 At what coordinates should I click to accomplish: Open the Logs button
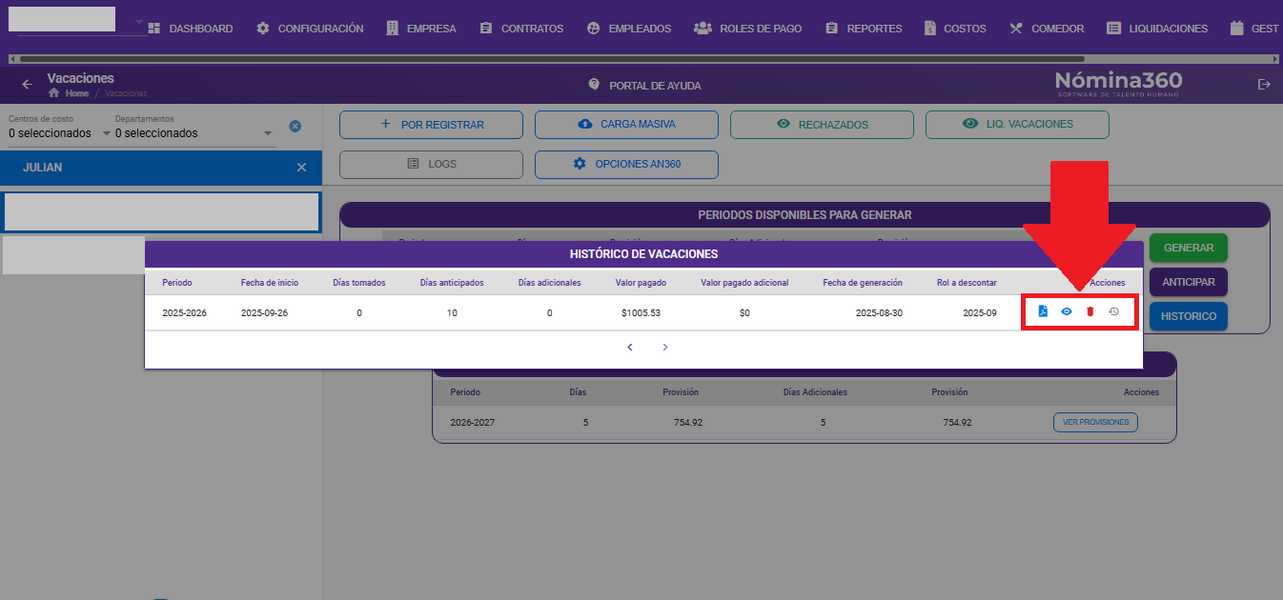[x=431, y=164]
